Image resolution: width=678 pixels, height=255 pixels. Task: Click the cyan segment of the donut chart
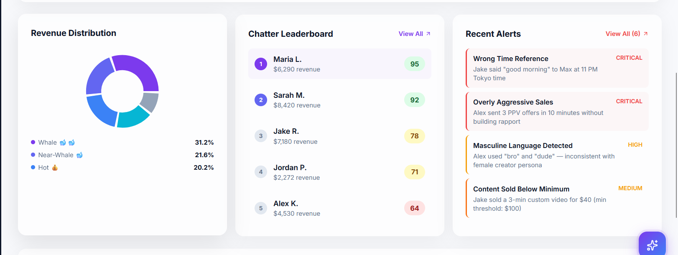click(133, 117)
